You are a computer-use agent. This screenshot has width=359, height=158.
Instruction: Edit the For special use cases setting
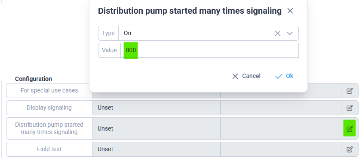pos(350,91)
